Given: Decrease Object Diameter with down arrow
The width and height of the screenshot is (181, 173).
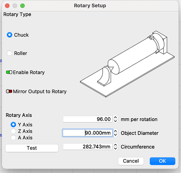Looking at the screenshot, I should click(115, 135).
